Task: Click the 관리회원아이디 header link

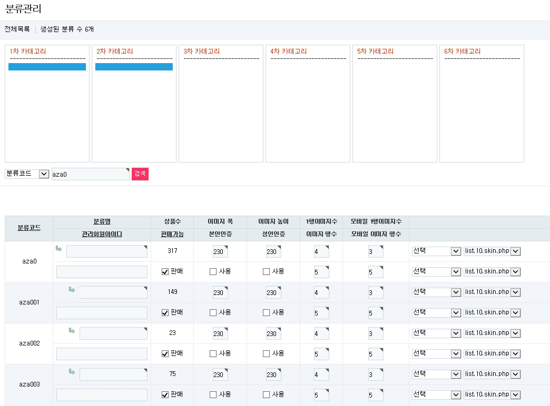Action: (102, 234)
